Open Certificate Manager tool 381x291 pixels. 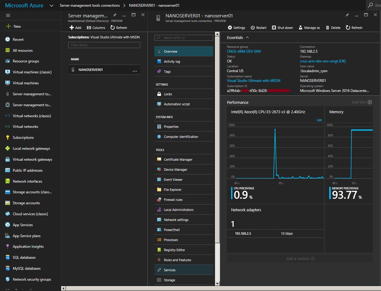tap(184, 160)
